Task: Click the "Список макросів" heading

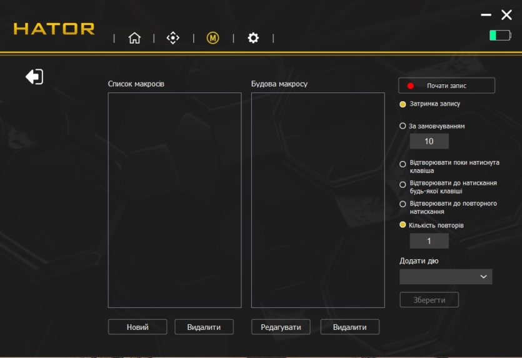Action: [x=136, y=84]
